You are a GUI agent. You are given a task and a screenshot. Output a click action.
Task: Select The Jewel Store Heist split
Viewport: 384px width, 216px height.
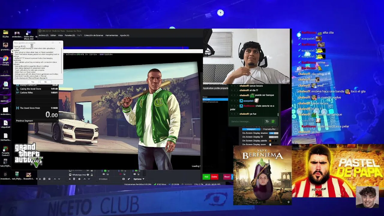click(x=37, y=108)
